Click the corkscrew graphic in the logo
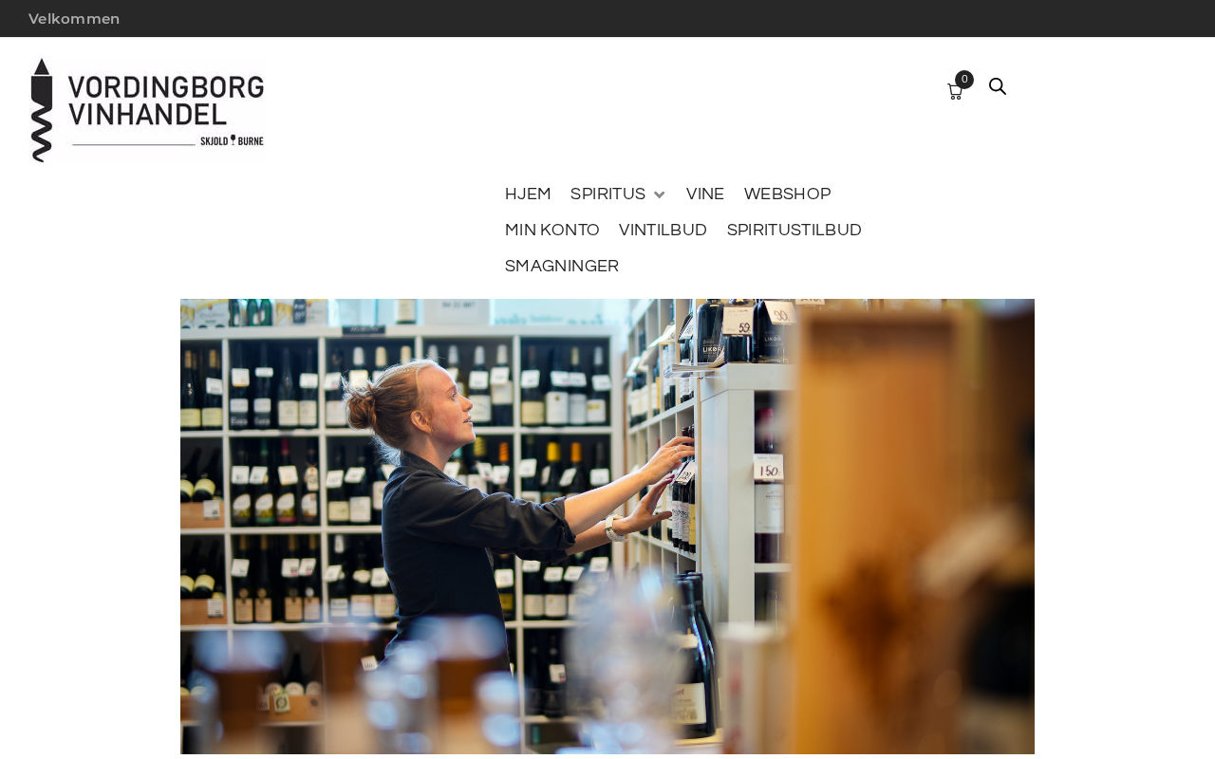 pos(42,111)
